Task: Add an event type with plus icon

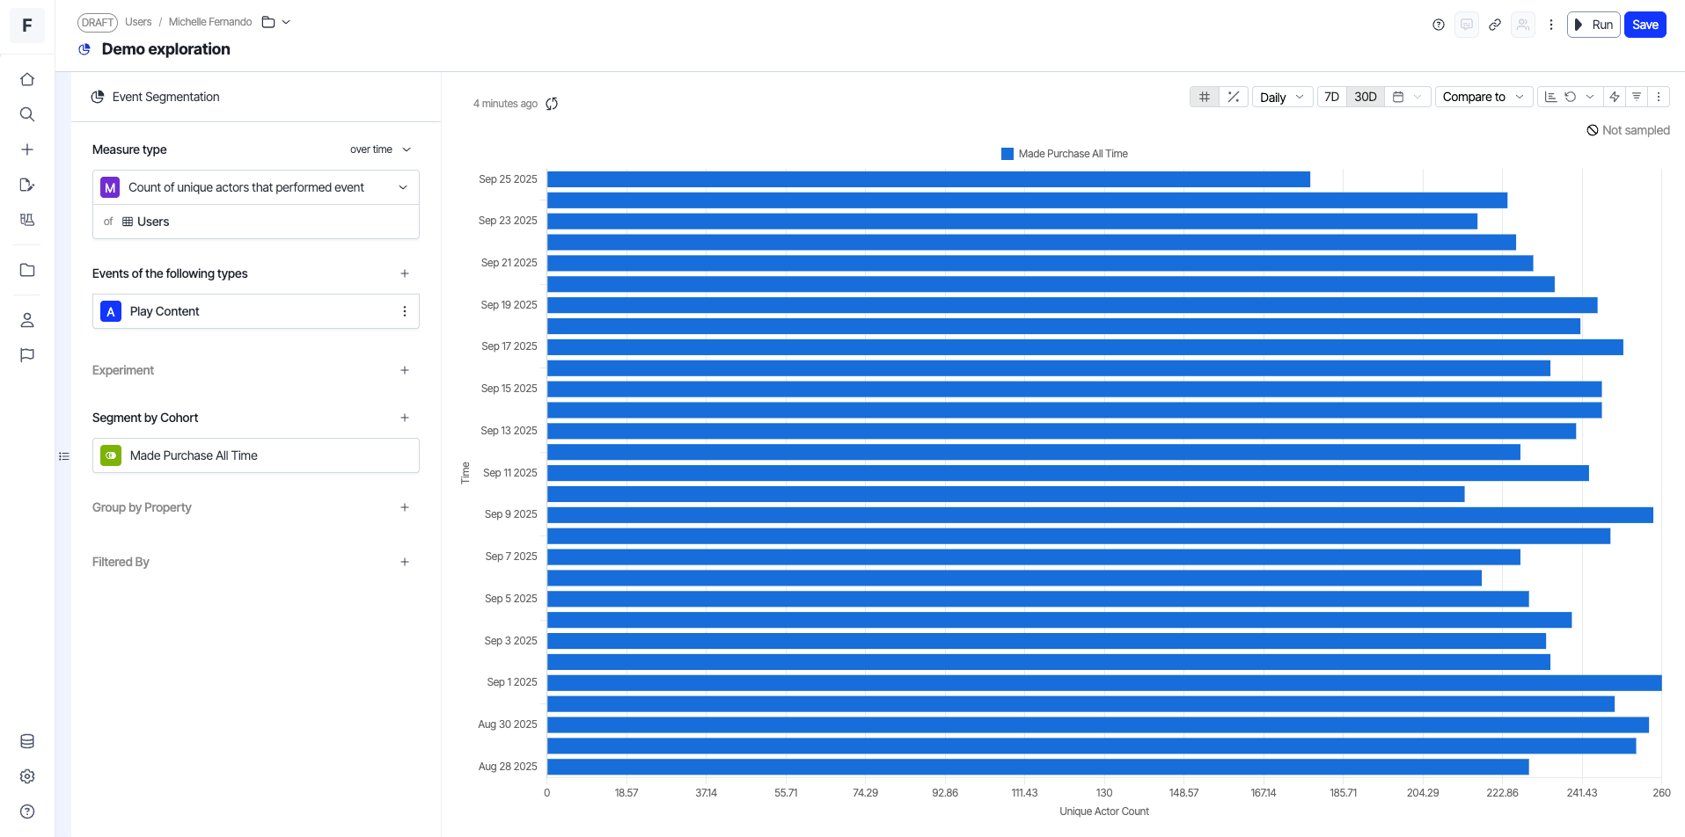Action: coord(405,273)
